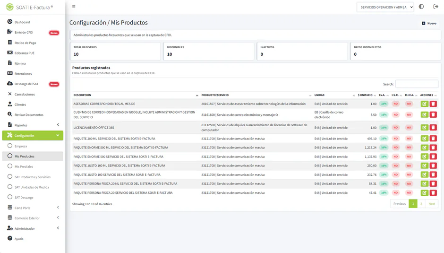Screen dimensions: 444x253
Task: Delete the PAQUETE PERSONA FISICA 20 SERVICIO product
Action: point(433,193)
